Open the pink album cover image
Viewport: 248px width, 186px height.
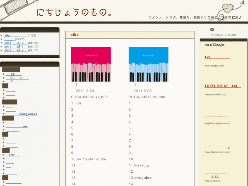[91, 64]
